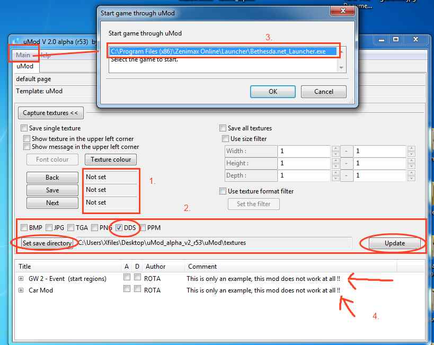Open the Texture colour picker

tap(111, 160)
